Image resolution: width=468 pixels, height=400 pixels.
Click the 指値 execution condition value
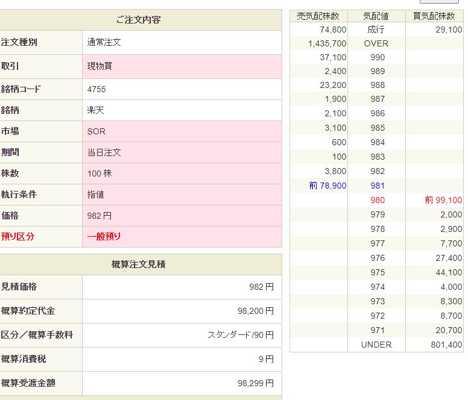(x=95, y=195)
